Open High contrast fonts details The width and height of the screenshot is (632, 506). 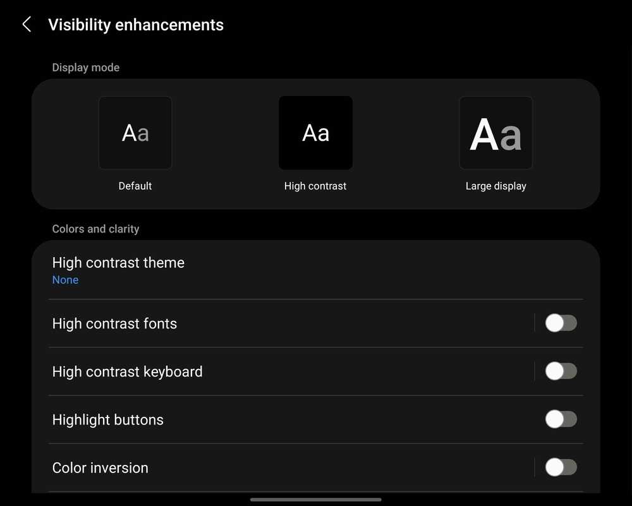[x=114, y=323]
